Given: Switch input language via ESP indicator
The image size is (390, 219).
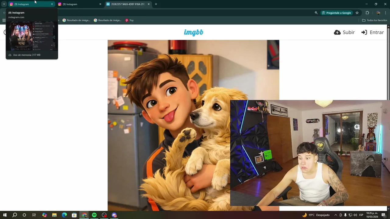Looking at the screenshot, I should [x=361, y=215].
